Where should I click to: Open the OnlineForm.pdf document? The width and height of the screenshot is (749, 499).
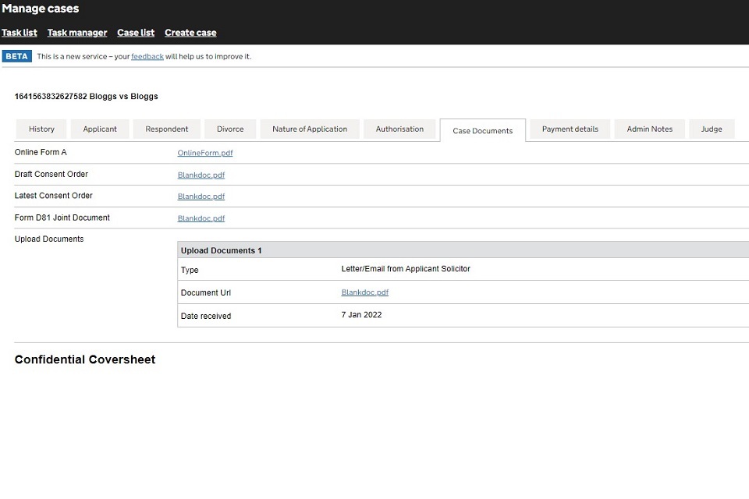(x=205, y=154)
